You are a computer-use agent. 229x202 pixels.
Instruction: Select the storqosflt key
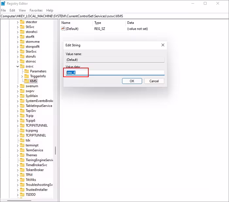point(33,46)
